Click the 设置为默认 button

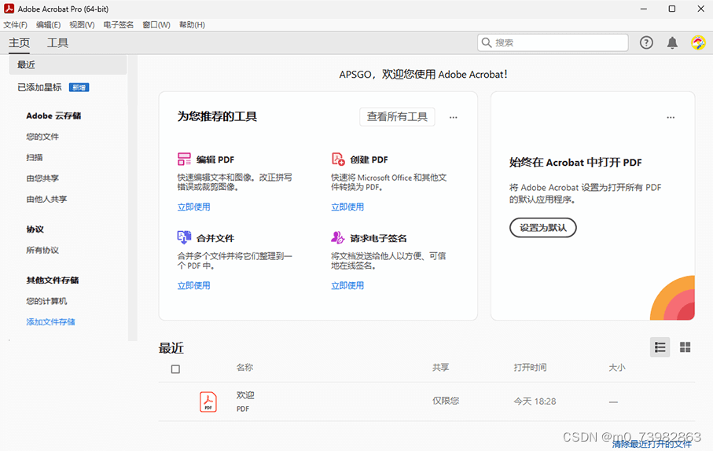tap(543, 227)
